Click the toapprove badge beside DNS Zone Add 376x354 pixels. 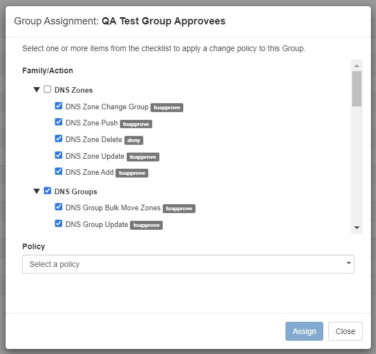[x=132, y=173]
